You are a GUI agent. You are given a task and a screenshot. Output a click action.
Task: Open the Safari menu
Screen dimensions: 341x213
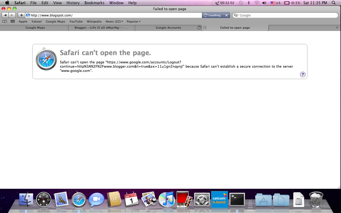point(20,3)
